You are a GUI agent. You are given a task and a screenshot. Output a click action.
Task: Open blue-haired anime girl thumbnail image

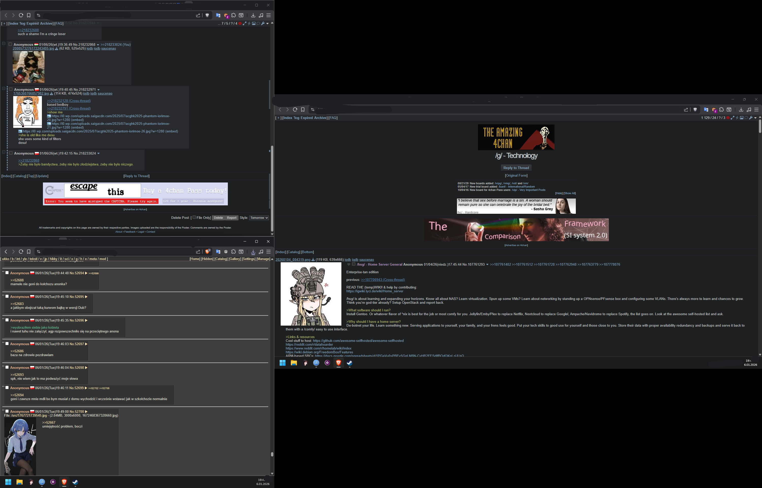pos(20,446)
